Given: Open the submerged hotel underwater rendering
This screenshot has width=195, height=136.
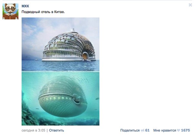Looking at the screenshot, I should (60, 99).
